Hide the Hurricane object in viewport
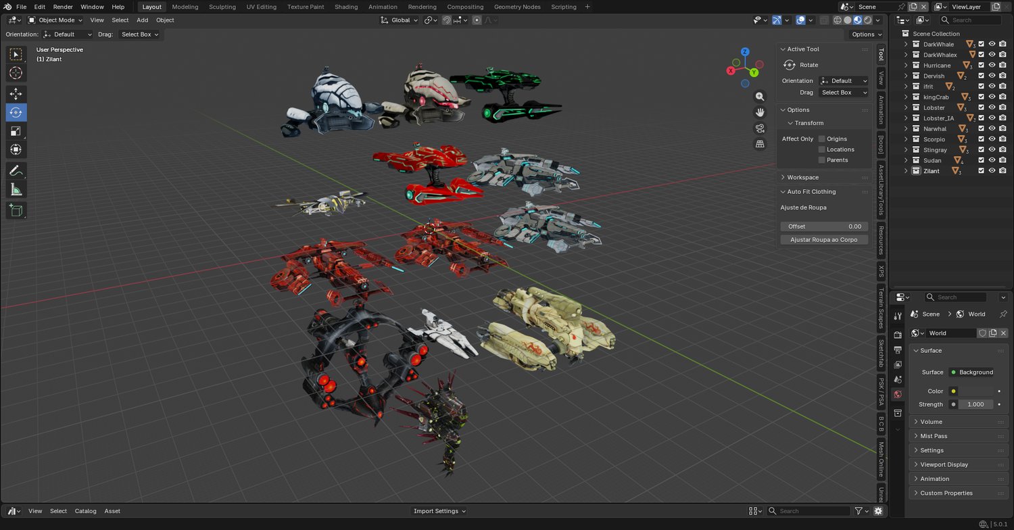 [992, 66]
